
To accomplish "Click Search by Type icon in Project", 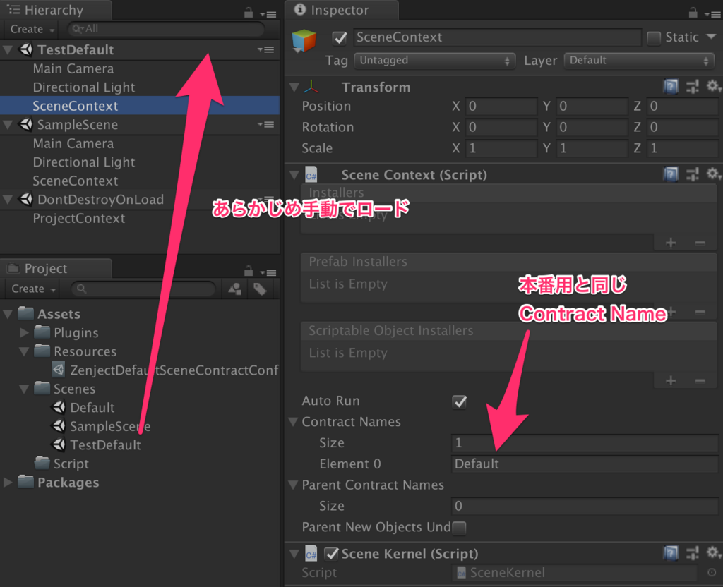I will tap(235, 289).
